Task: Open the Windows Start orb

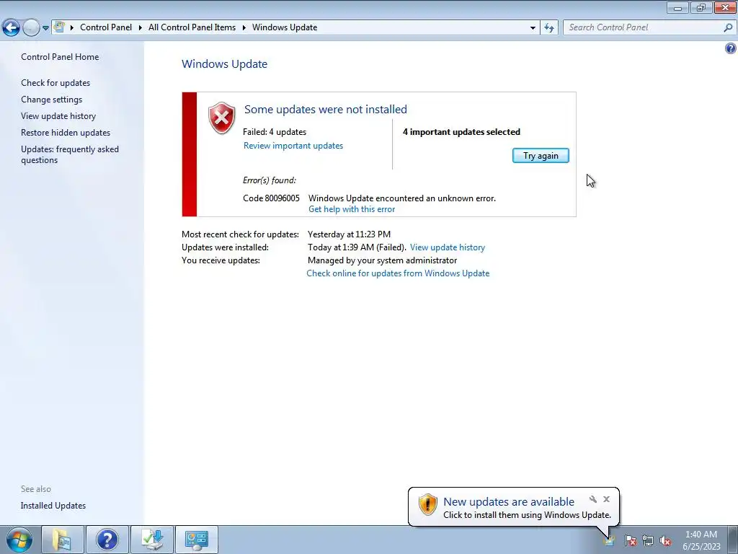Action: [19, 540]
